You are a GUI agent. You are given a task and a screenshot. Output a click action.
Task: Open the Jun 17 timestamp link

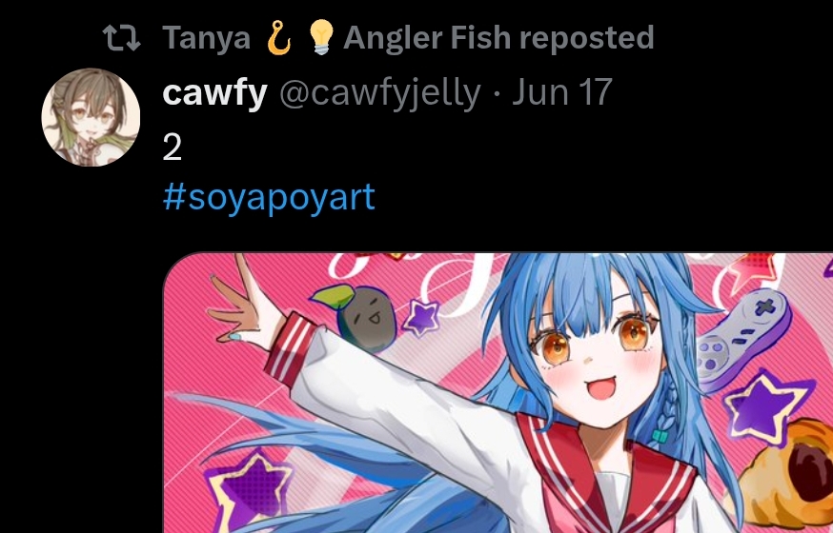point(562,91)
